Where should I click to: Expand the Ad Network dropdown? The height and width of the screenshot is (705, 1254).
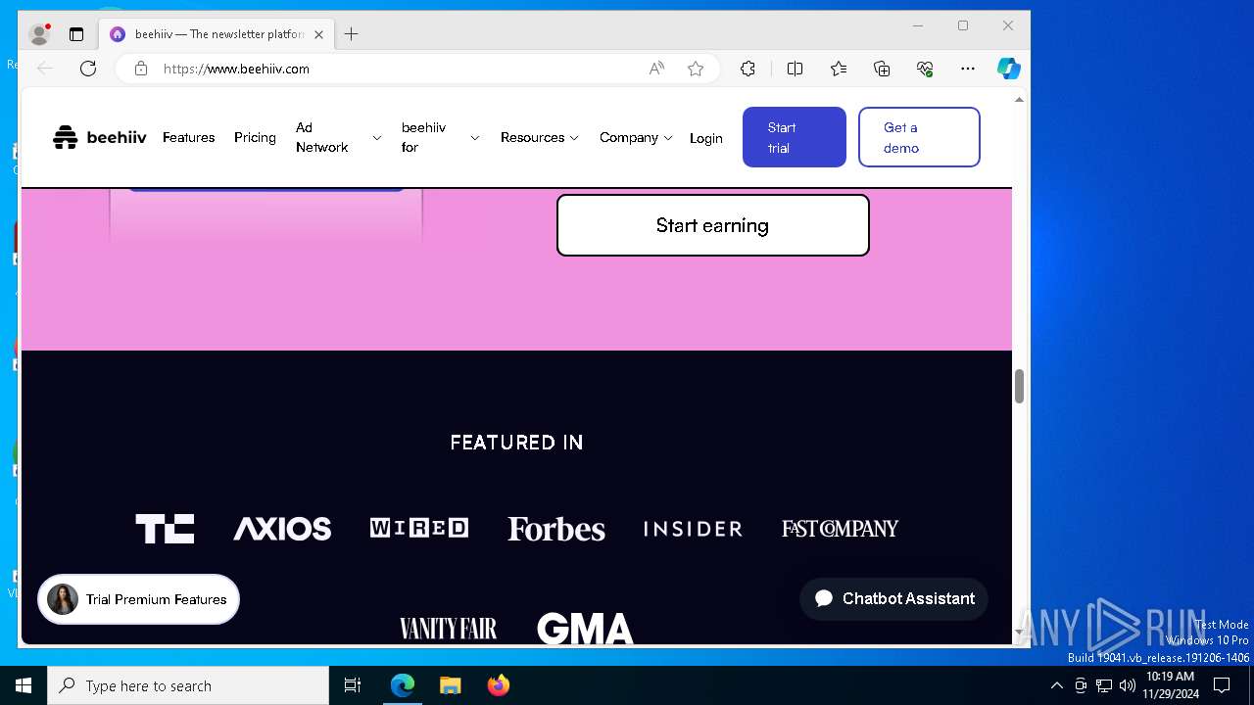click(338, 137)
